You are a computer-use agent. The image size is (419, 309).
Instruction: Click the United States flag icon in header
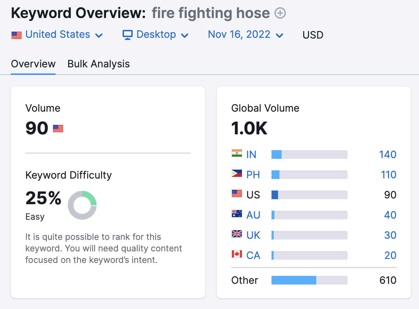click(x=17, y=35)
